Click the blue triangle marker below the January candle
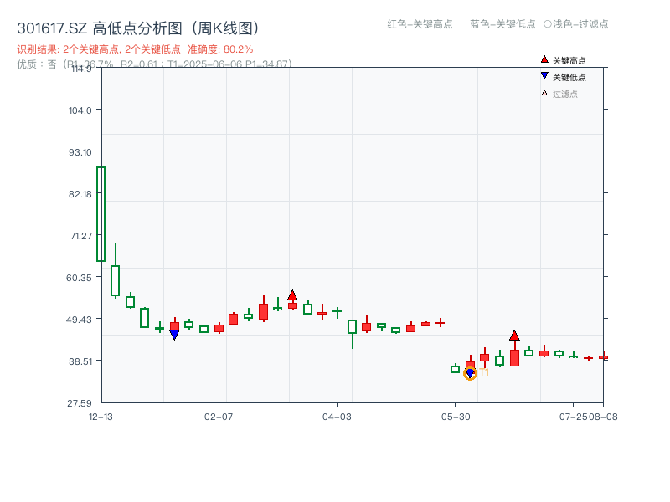670x502 pixels. (x=173, y=334)
